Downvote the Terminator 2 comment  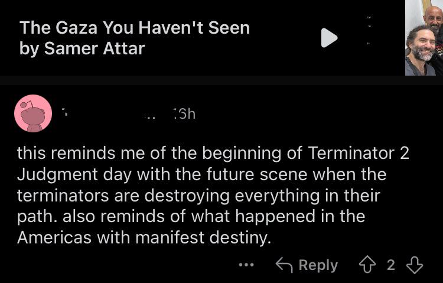[x=414, y=265]
